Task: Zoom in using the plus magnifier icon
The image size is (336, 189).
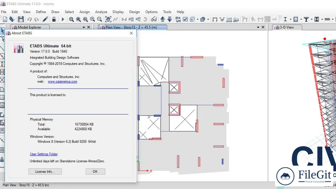Action: tap(92, 19)
